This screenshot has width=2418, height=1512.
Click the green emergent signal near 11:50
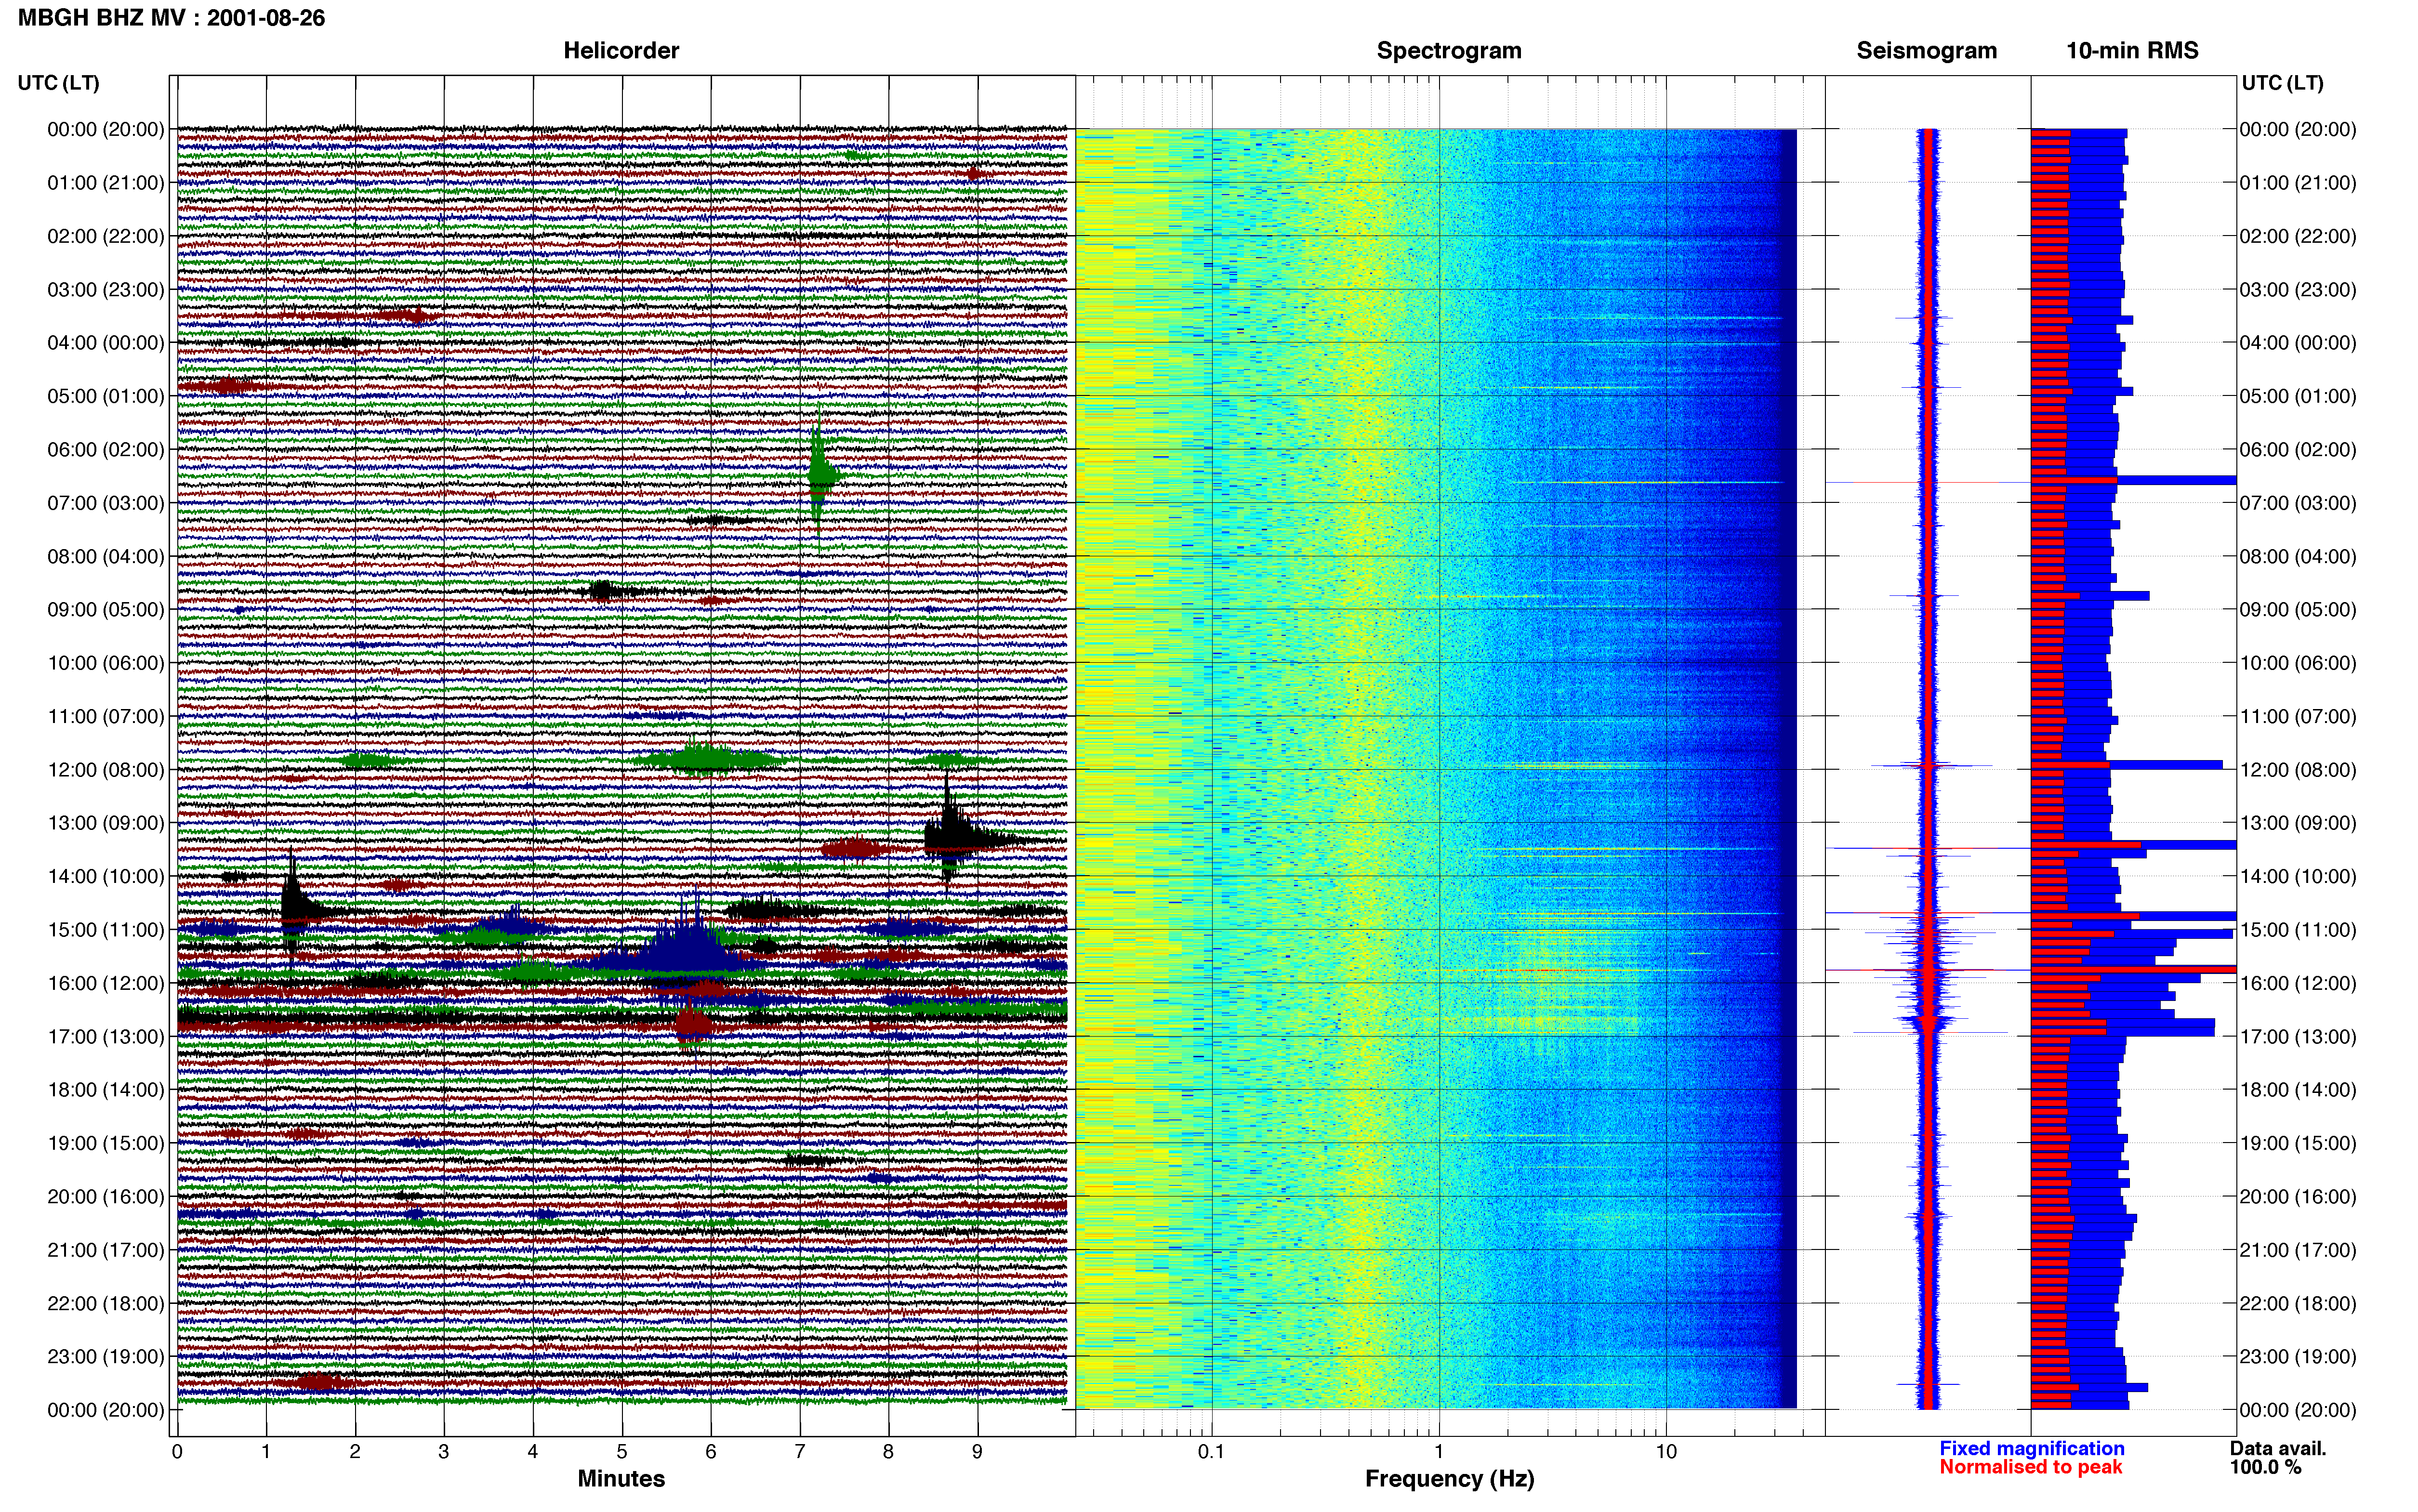(x=705, y=759)
